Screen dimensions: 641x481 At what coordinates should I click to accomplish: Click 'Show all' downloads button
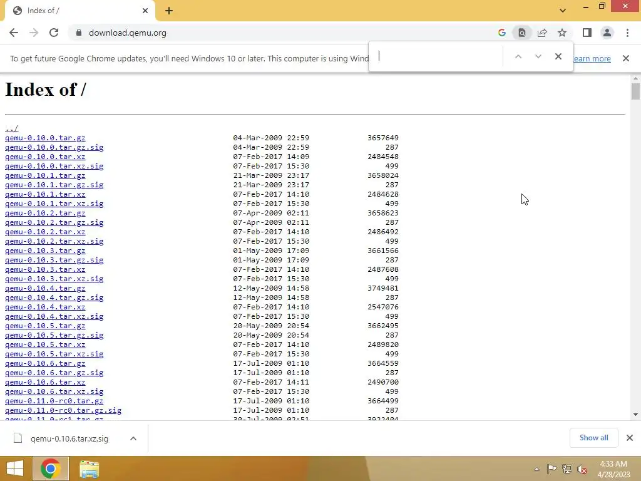[x=593, y=438]
